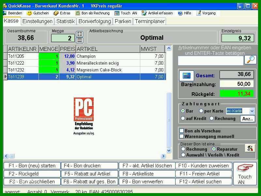Click F2 - Rückgeld button
This screenshot has width=261, height=196.
[32, 174]
